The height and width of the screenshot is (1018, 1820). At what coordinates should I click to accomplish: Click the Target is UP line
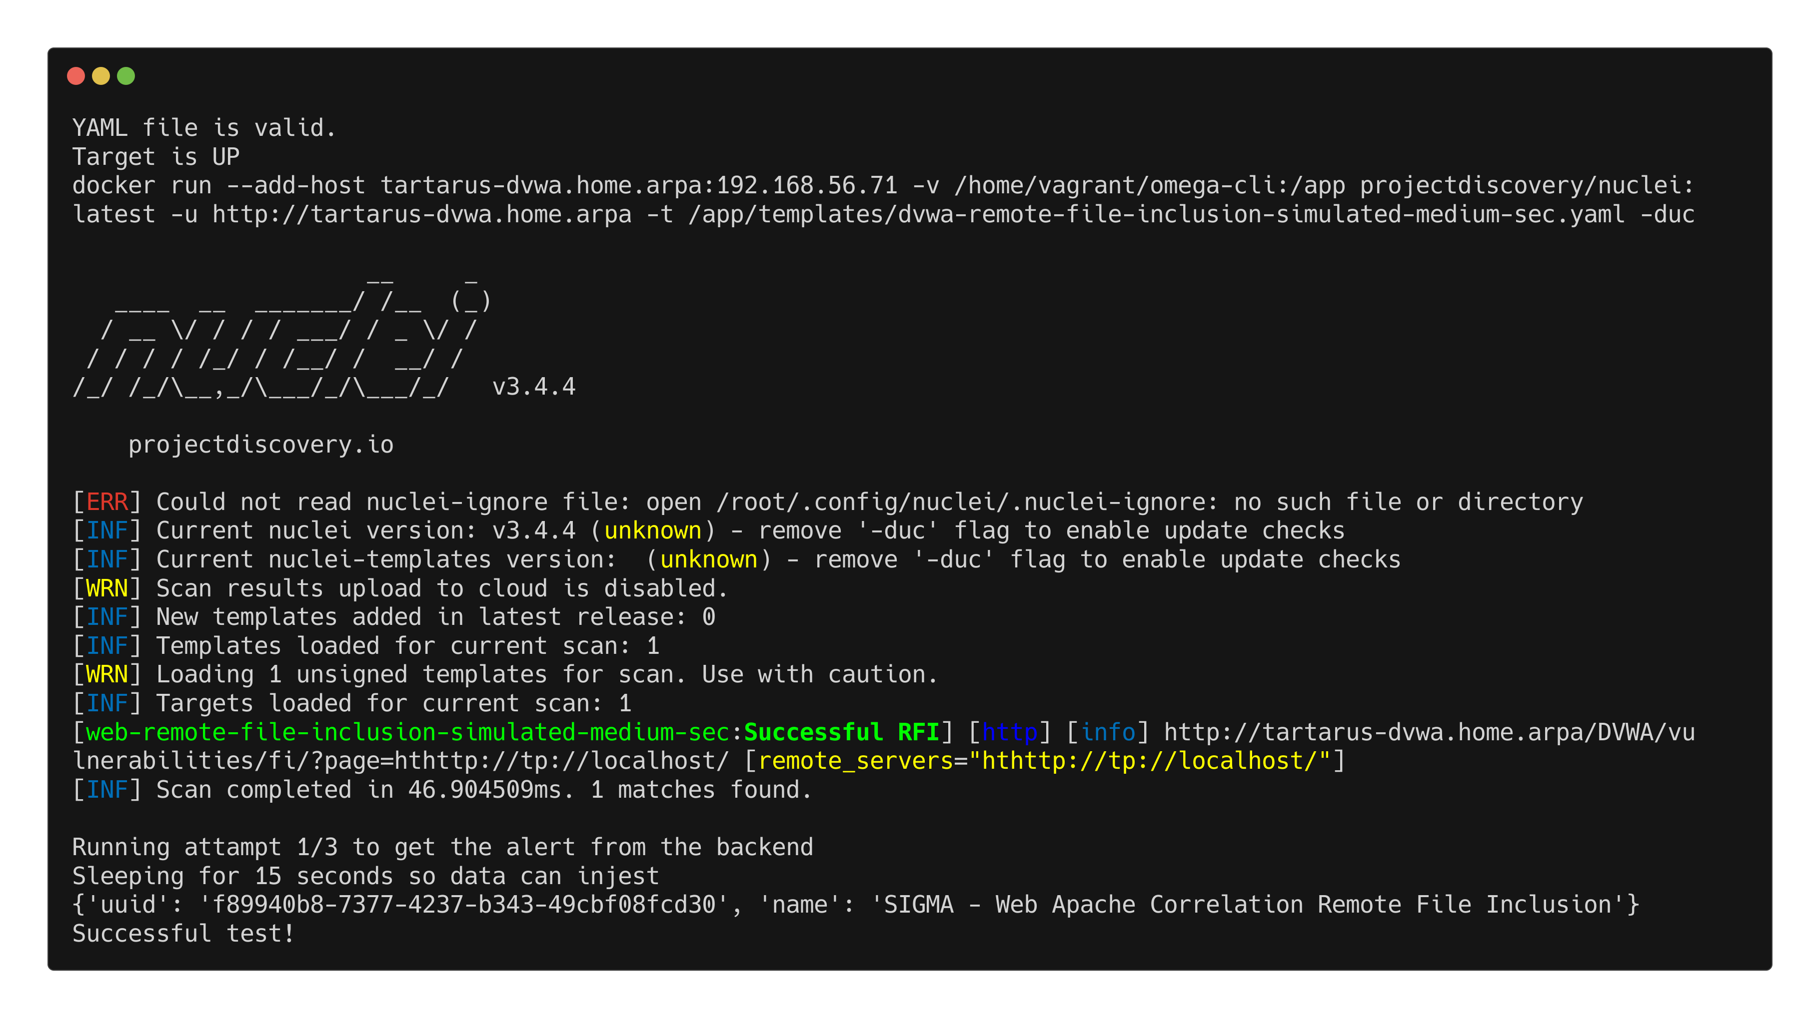(155, 157)
